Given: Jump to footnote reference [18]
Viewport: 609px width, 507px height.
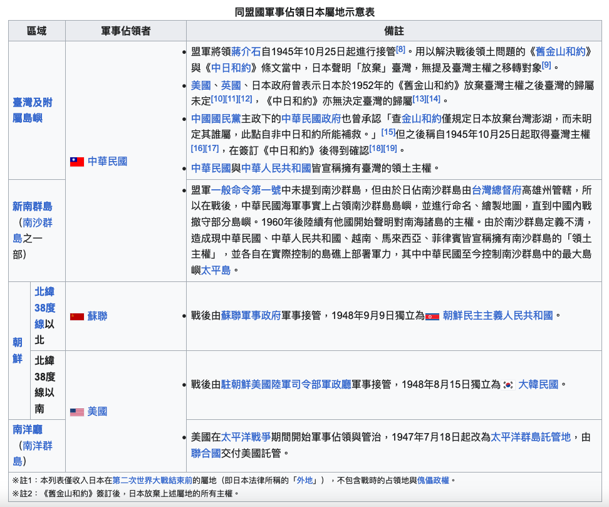Looking at the screenshot, I should pyautogui.click(x=377, y=148).
